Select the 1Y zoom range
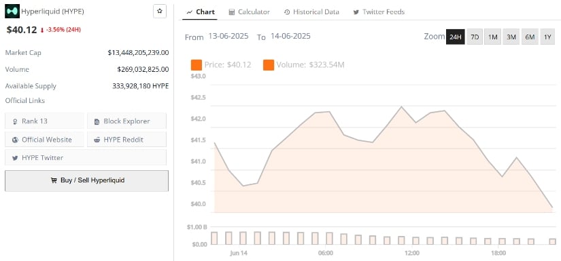Screen dimensions: 561x261 coord(547,37)
